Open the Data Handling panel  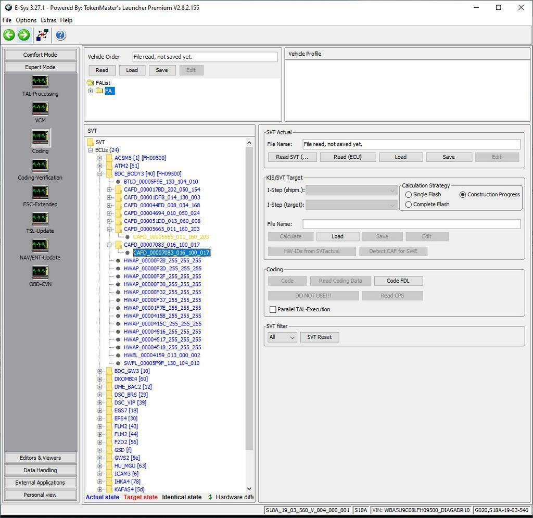pyautogui.click(x=40, y=471)
